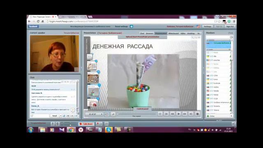
Task: Switch to the Browser tab
Action: 150,33
